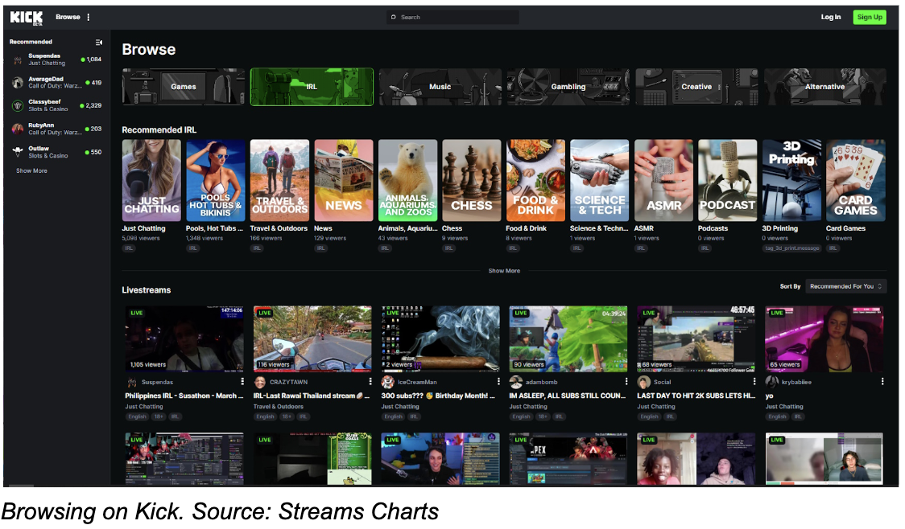
Task: Open Just Chatting category card
Action: [151, 180]
